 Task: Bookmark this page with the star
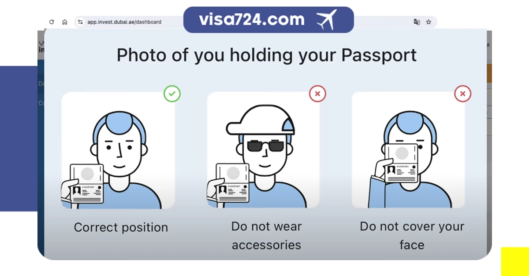428,22
